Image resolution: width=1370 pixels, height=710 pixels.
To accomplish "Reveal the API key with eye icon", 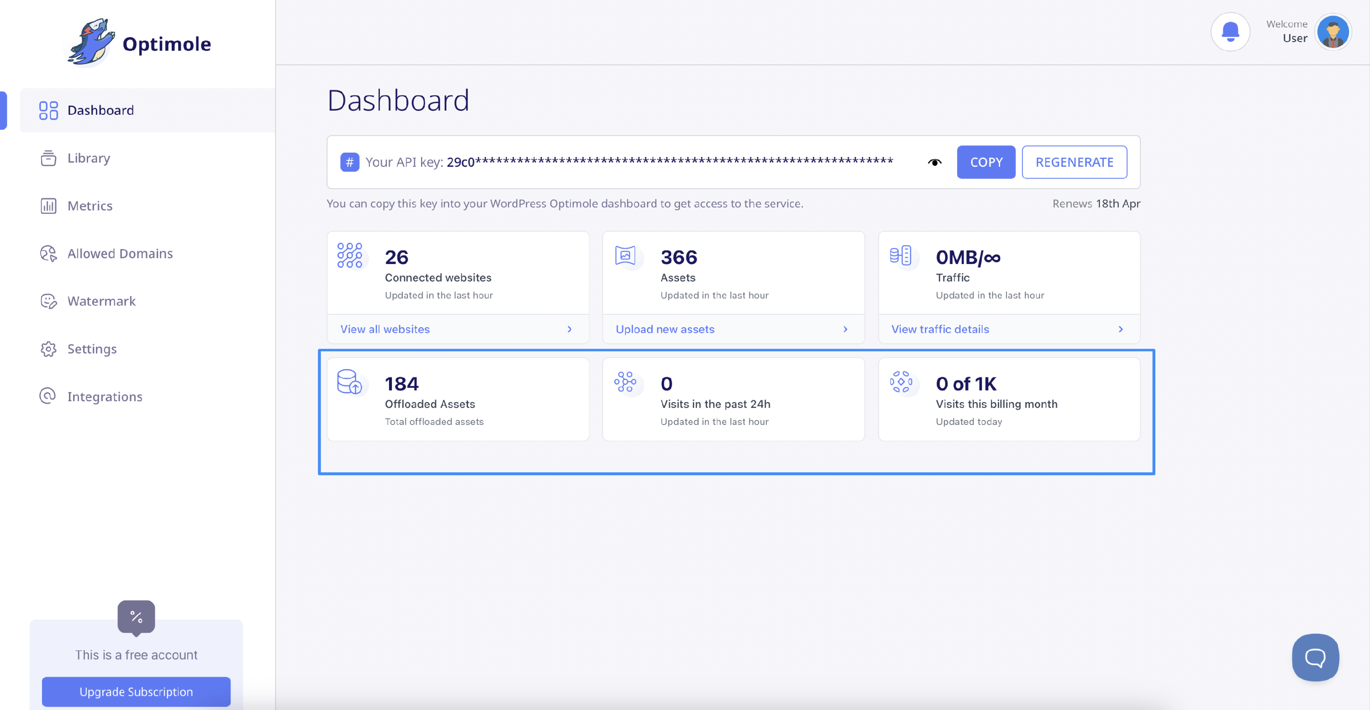I will [x=934, y=162].
